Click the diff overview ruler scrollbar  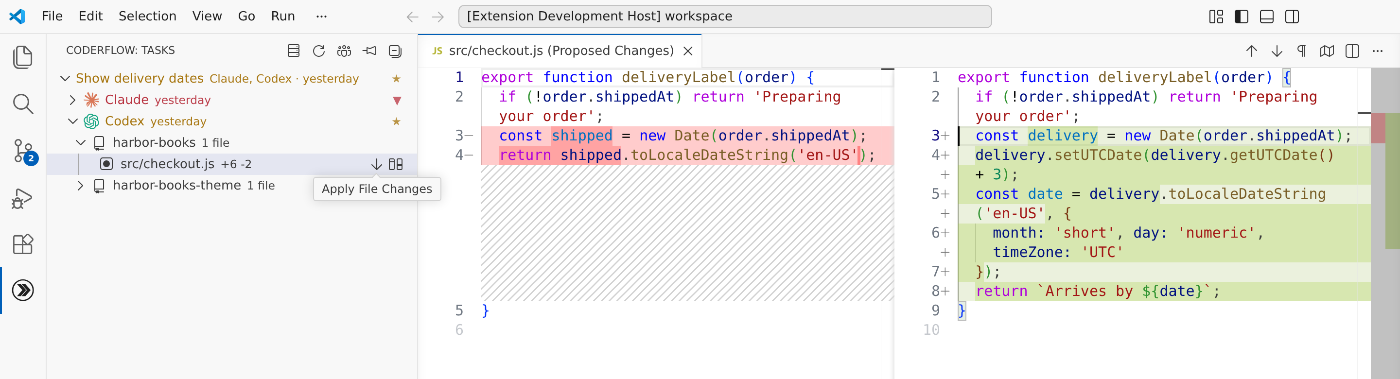1385,223
